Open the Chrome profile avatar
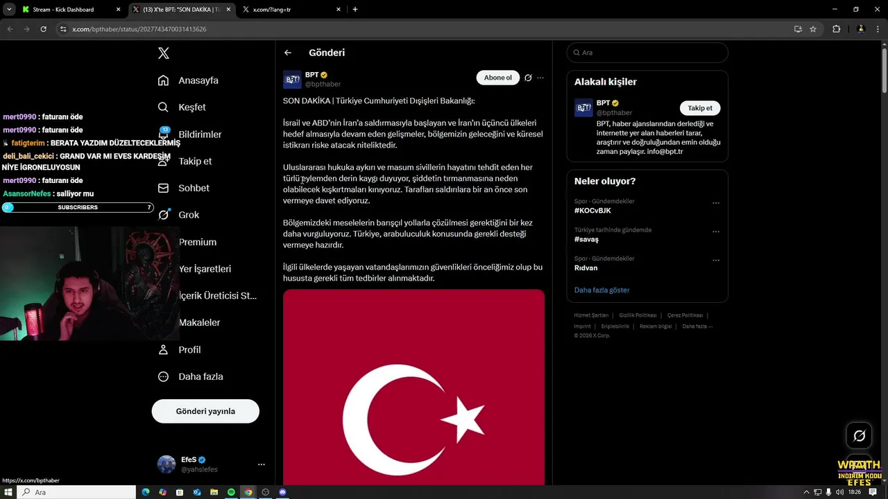 pyautogui.click(x=861, y=29)
